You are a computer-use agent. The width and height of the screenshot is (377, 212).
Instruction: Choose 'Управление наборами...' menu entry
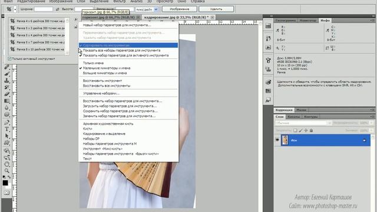click(128, 94)
